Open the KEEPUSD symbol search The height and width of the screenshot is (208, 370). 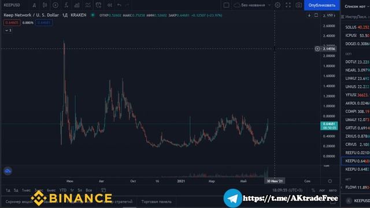12,5
